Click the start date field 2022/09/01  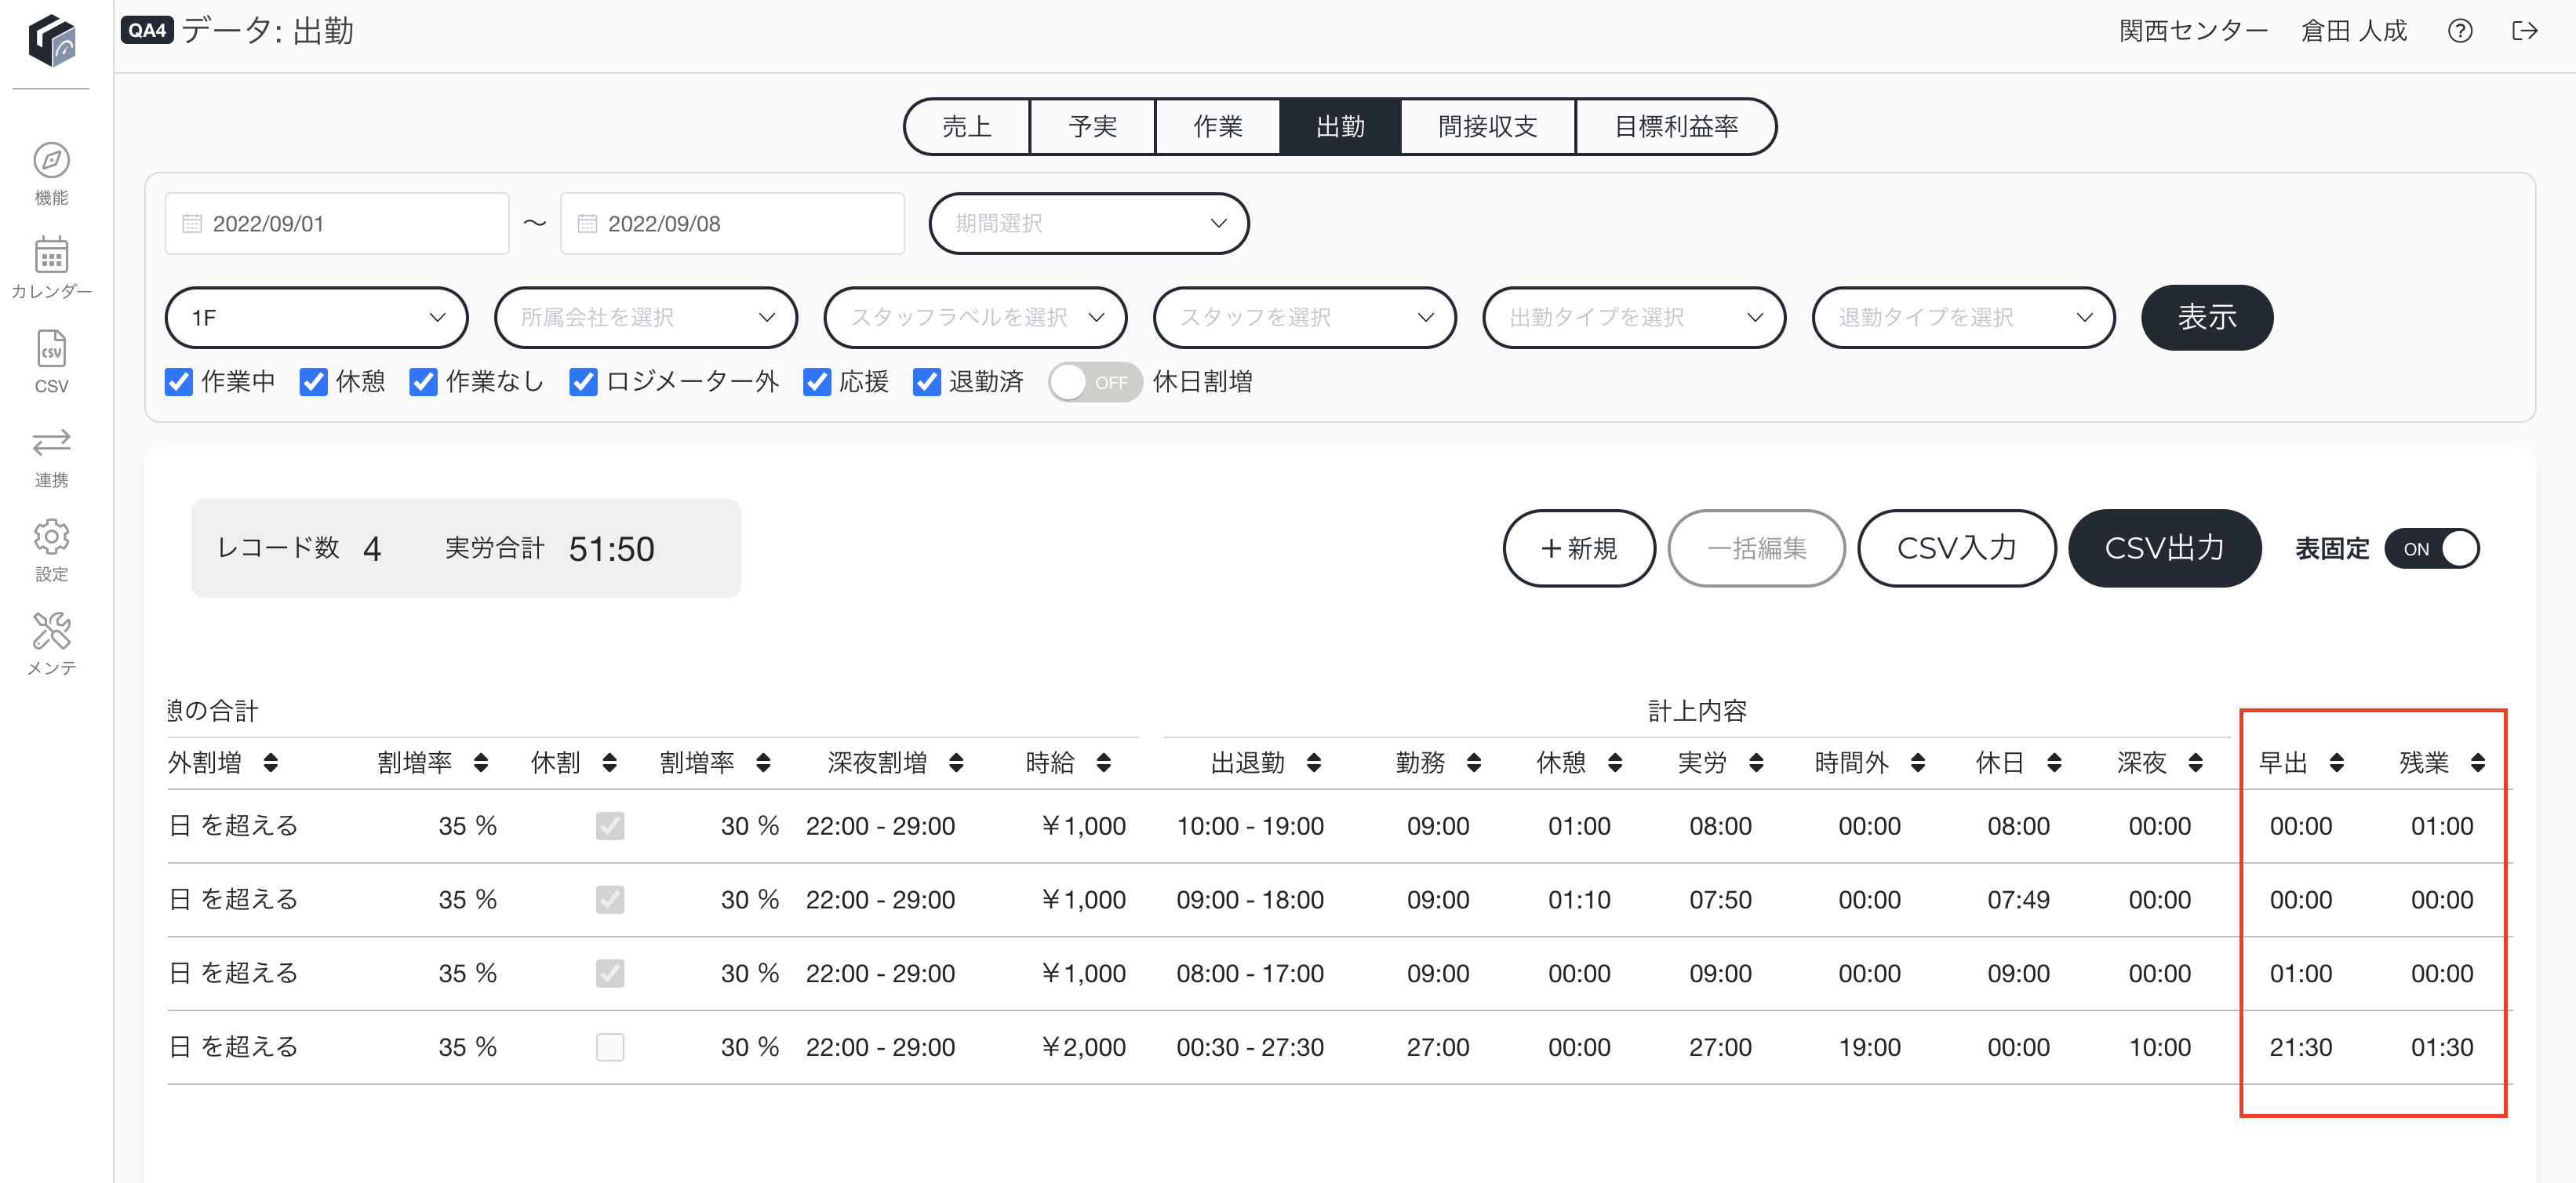coord(337,224)
